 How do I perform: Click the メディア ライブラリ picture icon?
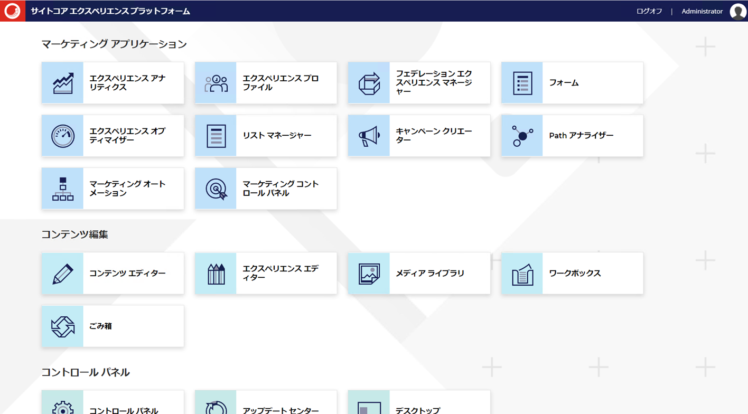[369, 274]
